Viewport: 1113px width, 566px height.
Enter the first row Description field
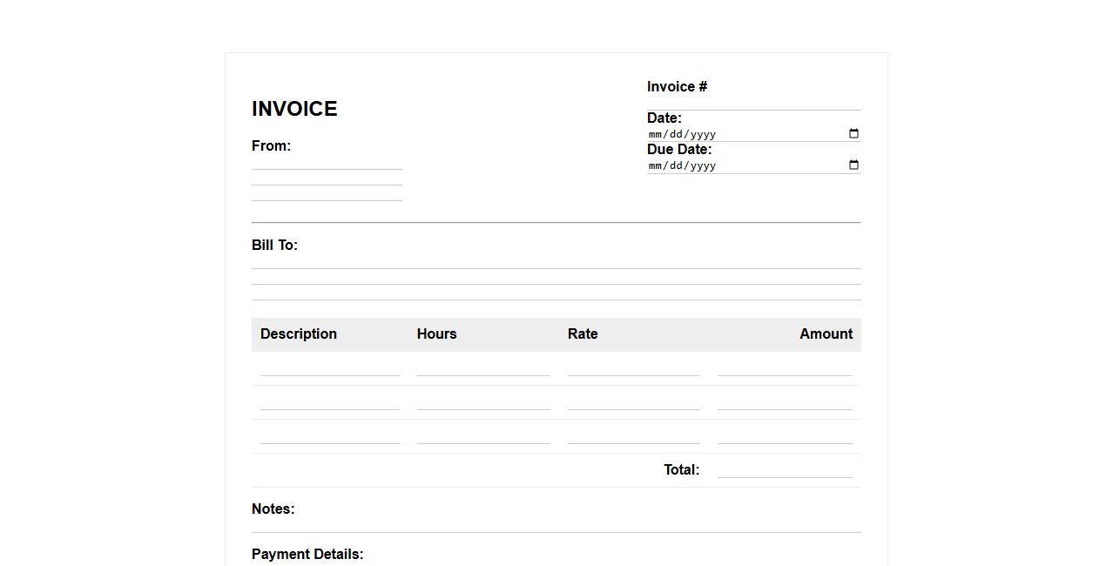(x=329, y=368)
